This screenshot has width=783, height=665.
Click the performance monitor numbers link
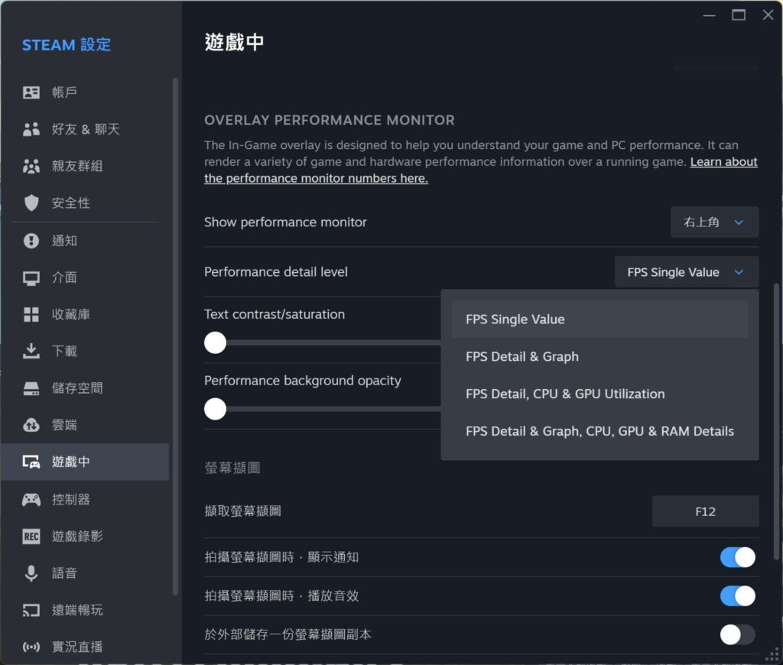[x=316, y=179]
